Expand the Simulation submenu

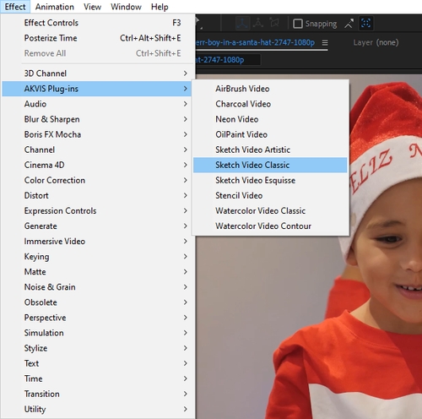tap(97, 333)
